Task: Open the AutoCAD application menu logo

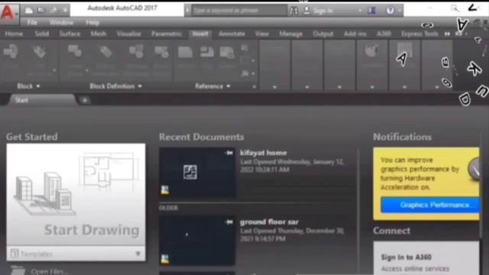Action: 9,13
